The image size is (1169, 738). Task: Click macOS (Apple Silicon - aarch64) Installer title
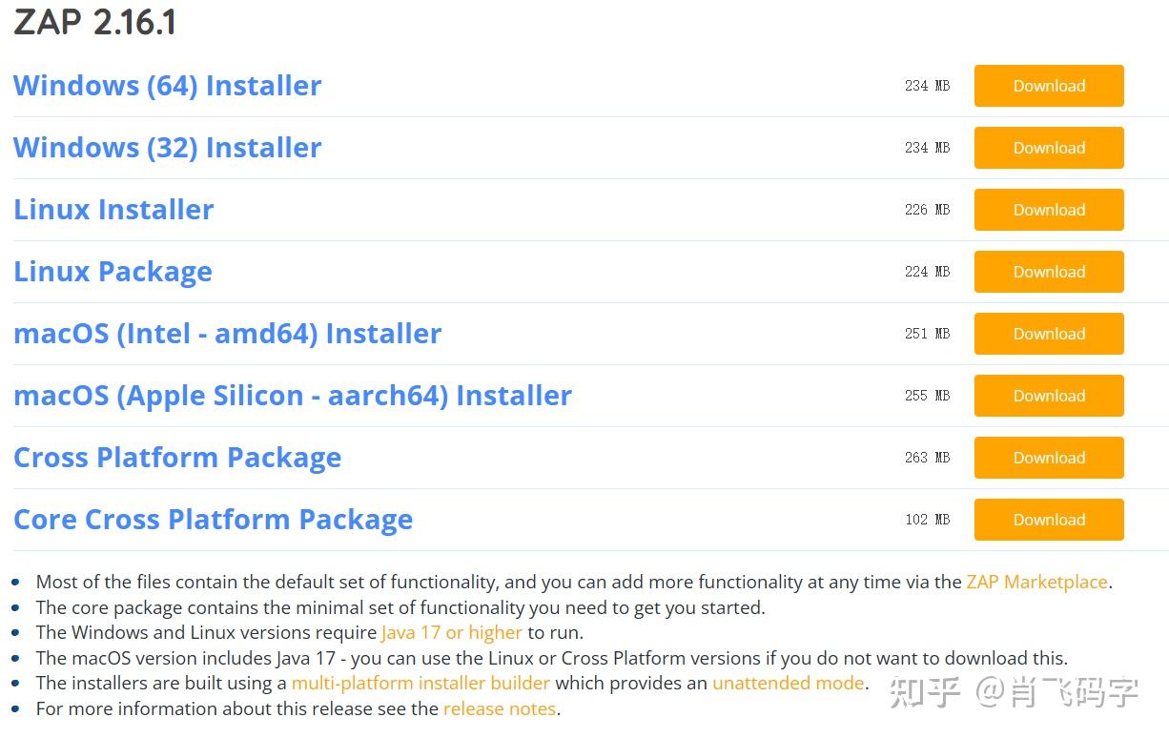pyautogui.click(x=292, y=396)
